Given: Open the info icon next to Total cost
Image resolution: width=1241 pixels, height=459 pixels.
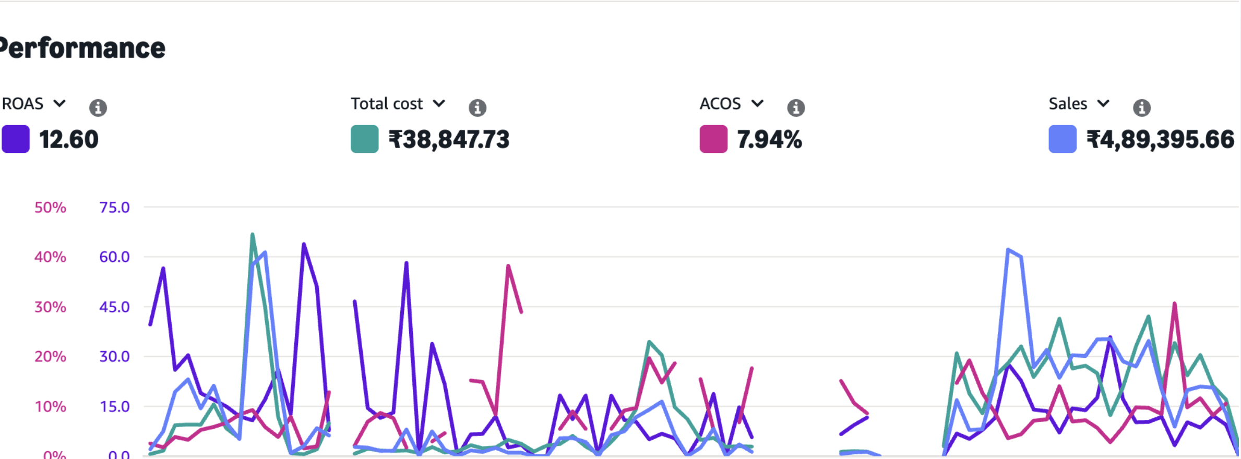Looking at the screenshot, I should coord(477,107).
